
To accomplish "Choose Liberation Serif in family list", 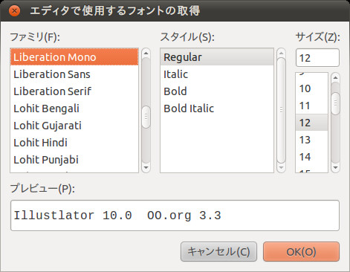I will click(x=74, y=91).
